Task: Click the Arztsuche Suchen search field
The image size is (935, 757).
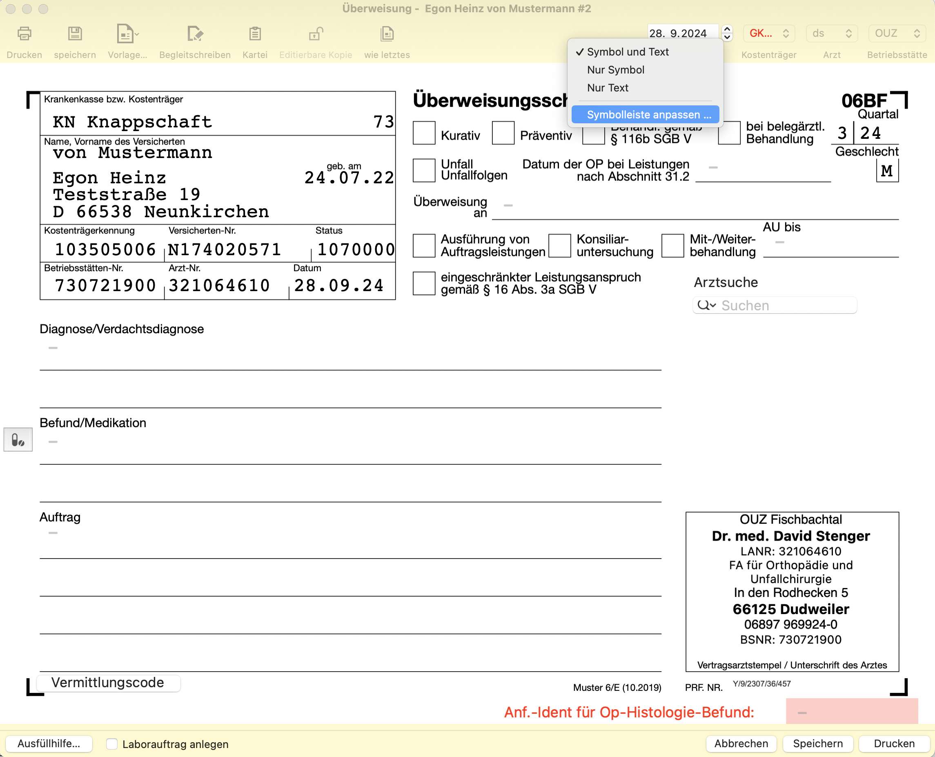Action: pyautogui.click(x=775, y=305)
